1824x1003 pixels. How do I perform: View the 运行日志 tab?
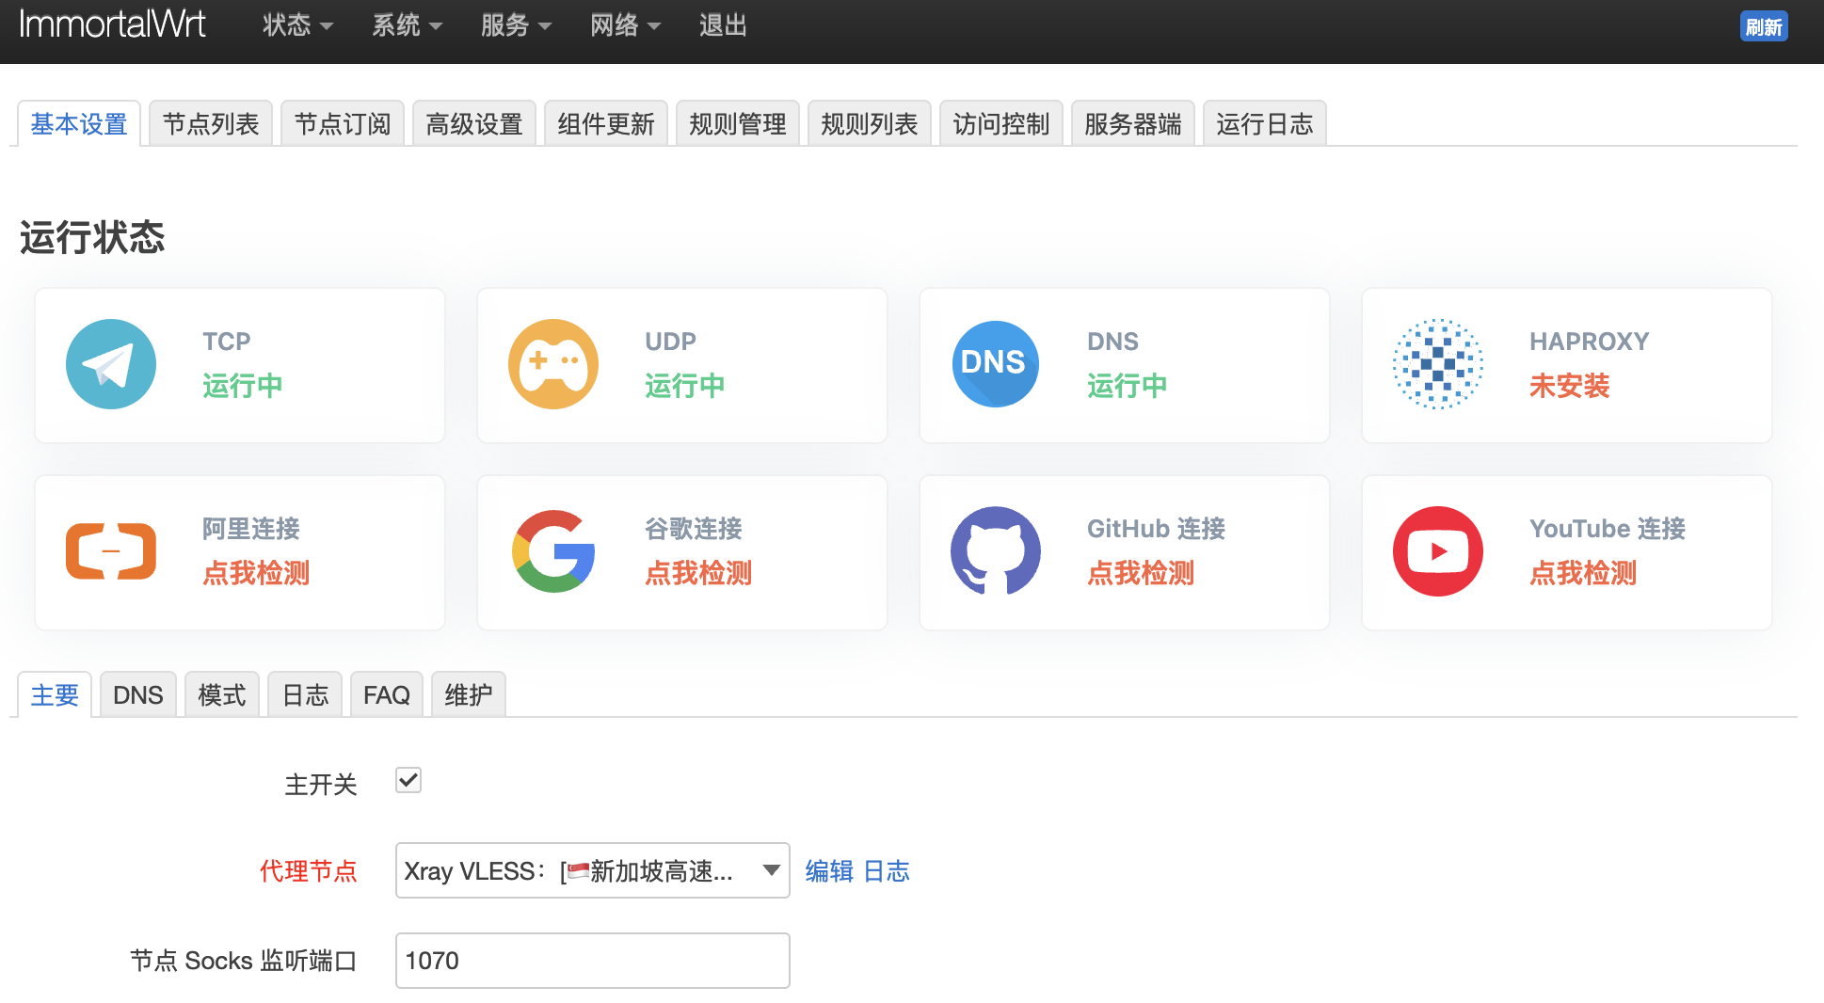1265,123
